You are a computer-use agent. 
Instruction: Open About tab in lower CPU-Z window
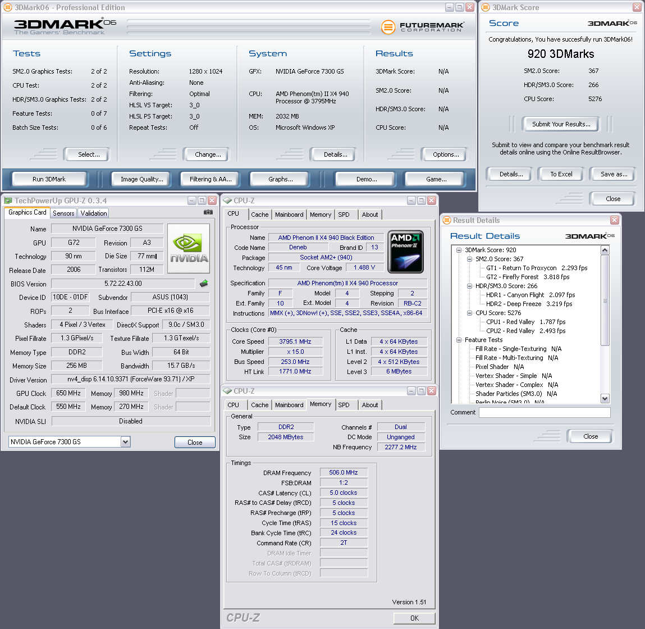pyautogui.click(x=370, y=405)
